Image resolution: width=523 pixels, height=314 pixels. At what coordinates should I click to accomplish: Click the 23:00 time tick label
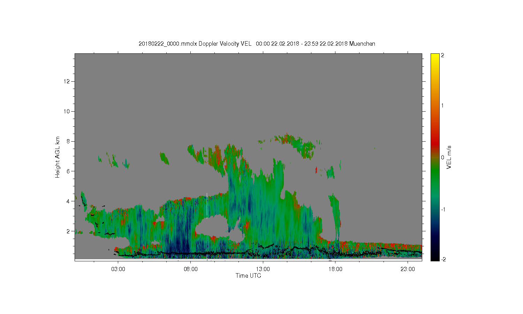pyautogui.click(x=408, y=269)
